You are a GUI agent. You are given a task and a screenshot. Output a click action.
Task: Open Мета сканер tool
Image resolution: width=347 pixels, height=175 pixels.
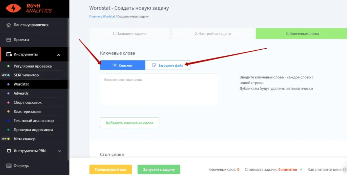(24, 139)
